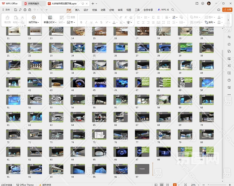Click the search magnifier icon in ribbon tabs

(x=173, y=10)
